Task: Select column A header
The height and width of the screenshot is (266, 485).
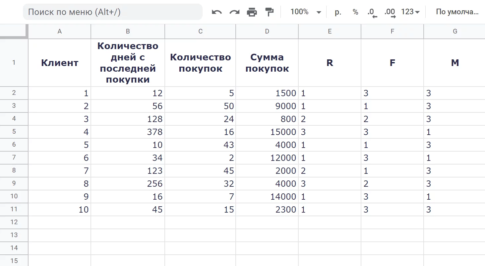Action: coord(60,32)
